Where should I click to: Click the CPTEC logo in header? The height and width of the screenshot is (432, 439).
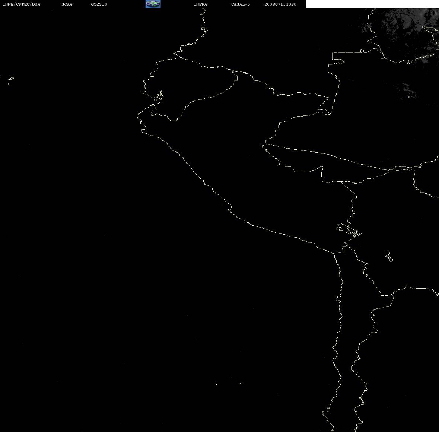153,4
